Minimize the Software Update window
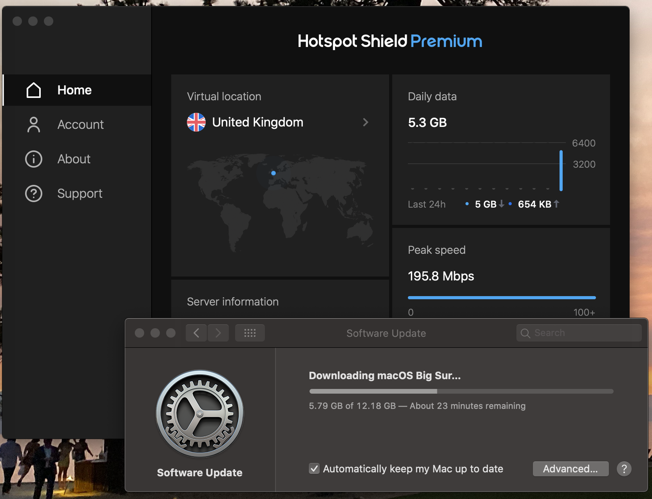The image size is (652, 499). coord(155,333)
